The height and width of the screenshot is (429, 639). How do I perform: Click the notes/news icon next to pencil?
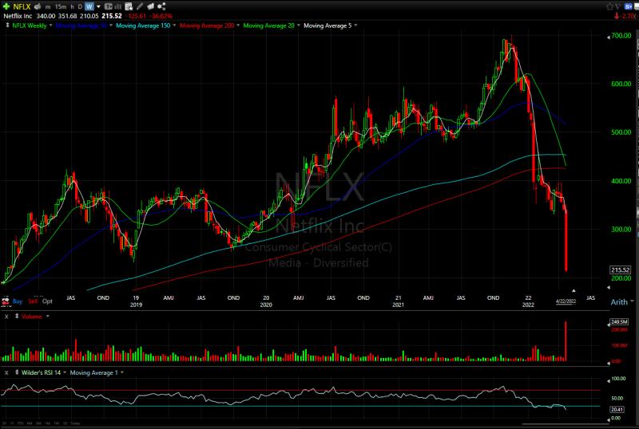pyautogui.click(x=150, y=6)
